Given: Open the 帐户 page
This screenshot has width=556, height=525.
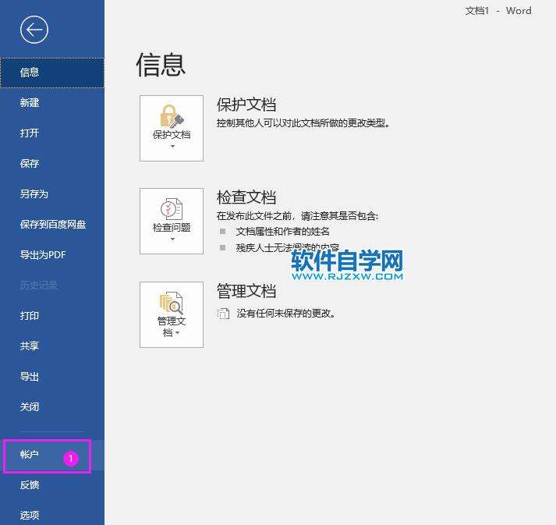Looking at the screenshot, I should [51, 455].
